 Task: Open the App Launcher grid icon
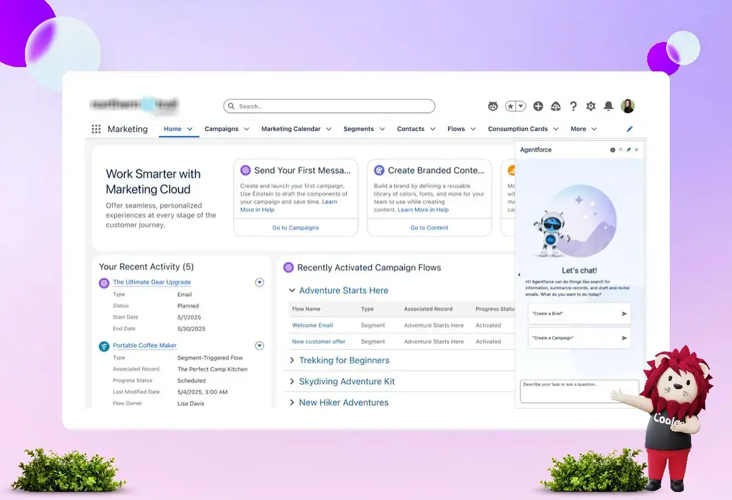[96, 129]
